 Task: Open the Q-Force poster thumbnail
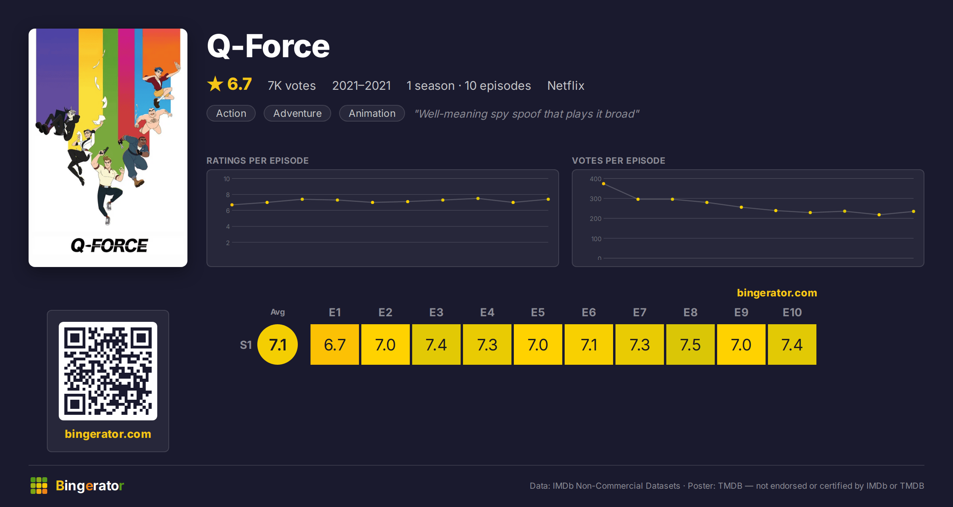tap(108, 147)
